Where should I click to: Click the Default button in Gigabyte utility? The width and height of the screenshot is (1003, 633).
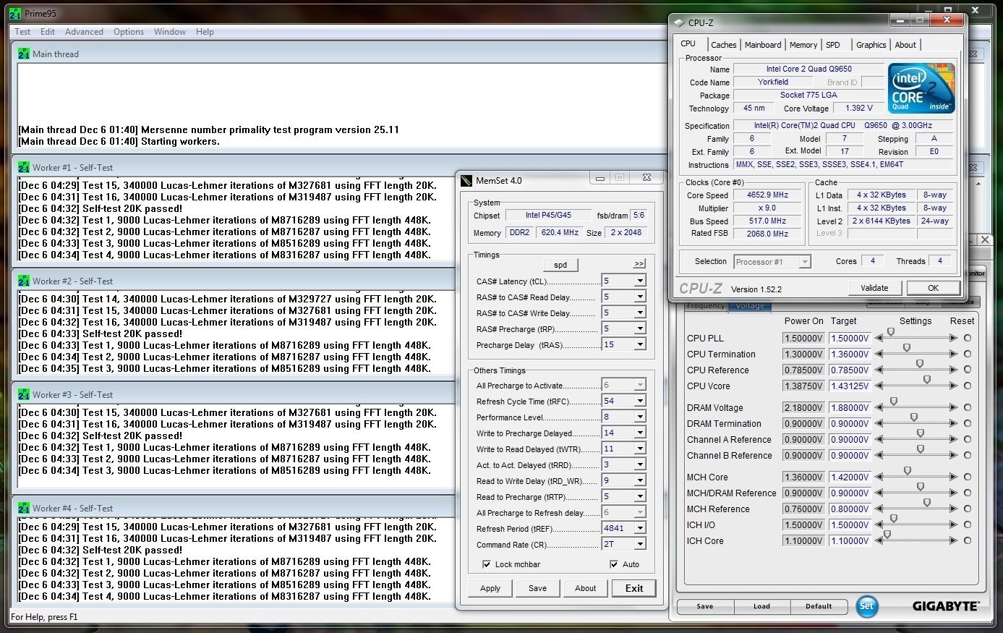pyautogui.click(x=819, y=606)
